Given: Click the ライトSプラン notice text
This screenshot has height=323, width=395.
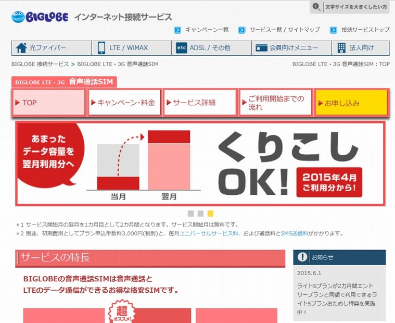Looking at the screenshot, I should [337, 299].
